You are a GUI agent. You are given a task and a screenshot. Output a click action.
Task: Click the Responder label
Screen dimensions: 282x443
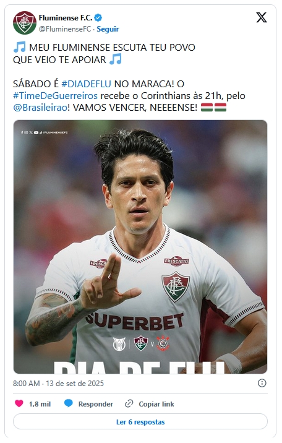click(96, 404)
